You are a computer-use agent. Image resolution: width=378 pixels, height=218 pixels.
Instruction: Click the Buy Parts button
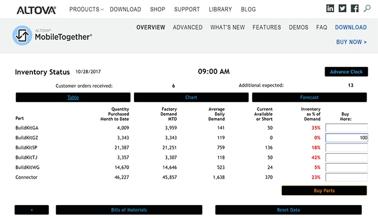point(324,190)
